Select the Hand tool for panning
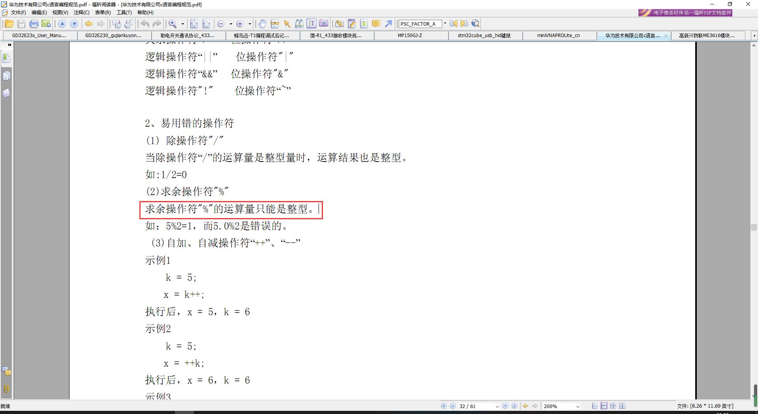 tap(263, 24)
